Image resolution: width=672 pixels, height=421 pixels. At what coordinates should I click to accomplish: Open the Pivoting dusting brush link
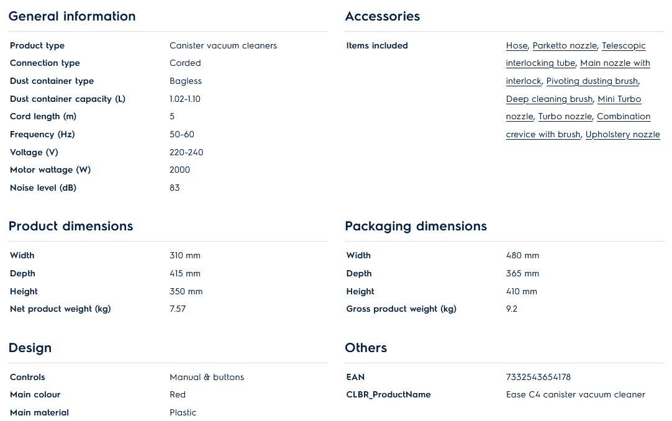592,81
